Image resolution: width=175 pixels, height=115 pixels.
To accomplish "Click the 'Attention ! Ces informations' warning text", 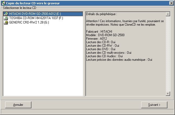I will 125,23.
